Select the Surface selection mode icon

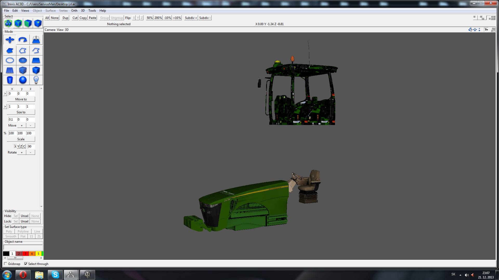[x=28, y=23]
